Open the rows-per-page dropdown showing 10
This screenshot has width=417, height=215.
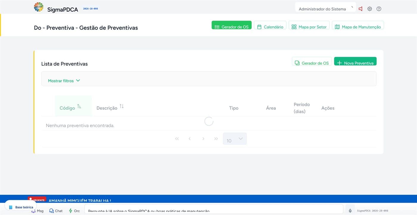point(235,139)
